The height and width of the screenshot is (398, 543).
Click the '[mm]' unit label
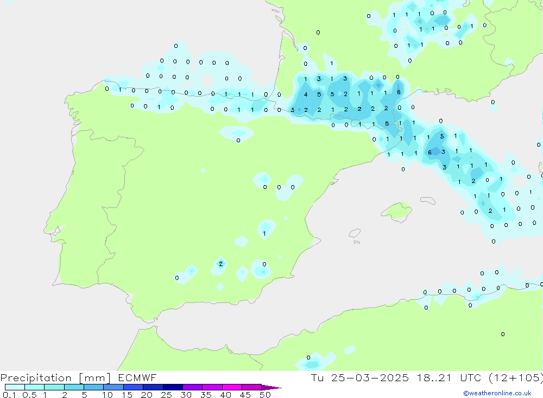pyautogui.click(x=94, y=378)
